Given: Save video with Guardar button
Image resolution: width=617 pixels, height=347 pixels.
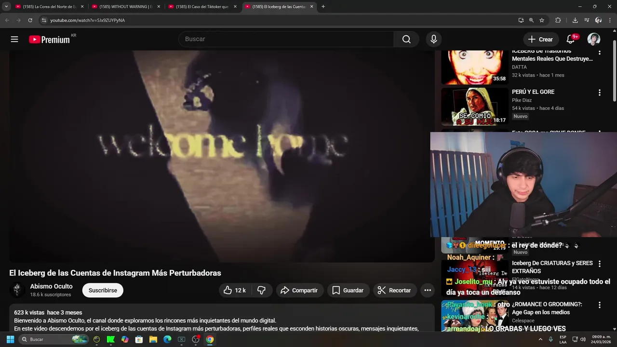Looking at the screenshot, I should [348, 290].
